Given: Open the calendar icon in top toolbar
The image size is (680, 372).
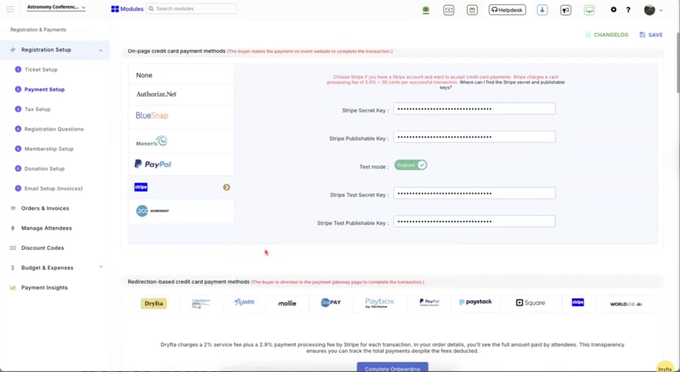Looking at the screenshot, I should [472, 10].
